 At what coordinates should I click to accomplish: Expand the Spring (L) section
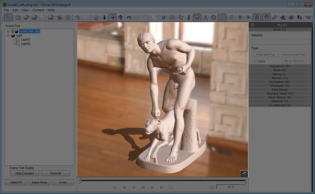(280, 74)
